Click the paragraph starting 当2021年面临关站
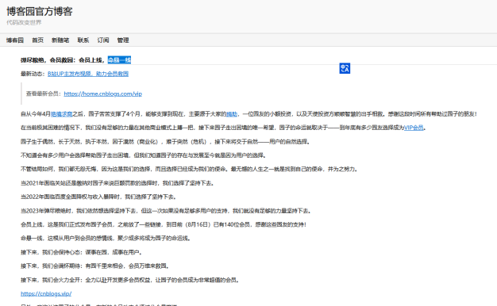This screenshot has height=306, width=497. pyautogui.click(x=118, y=183)
